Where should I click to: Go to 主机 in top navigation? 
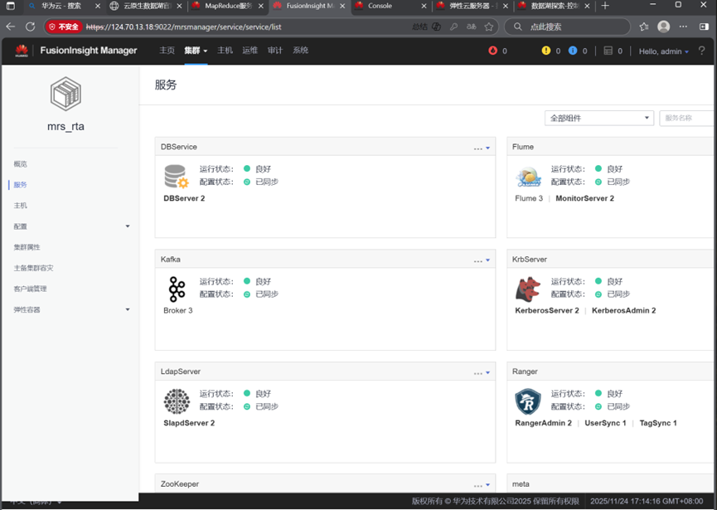[225, 51]
